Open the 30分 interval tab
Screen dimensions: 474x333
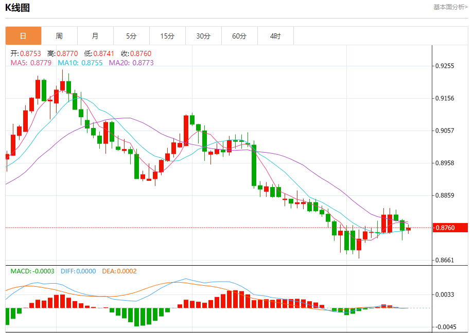tap(203, 36)
